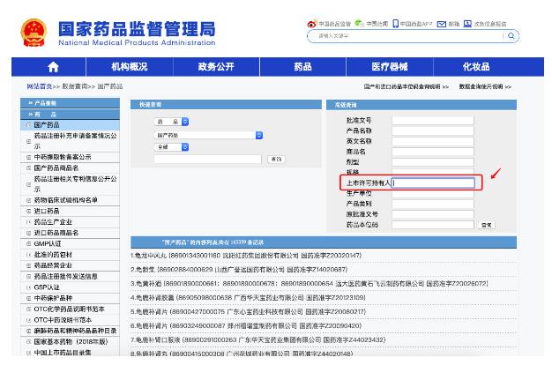Open the 国产药品 database dropdown

click(x=208, y=135)
